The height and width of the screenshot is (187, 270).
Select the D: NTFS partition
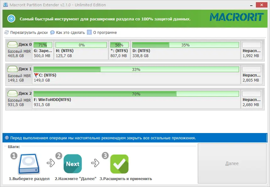(x=185, y=50)
